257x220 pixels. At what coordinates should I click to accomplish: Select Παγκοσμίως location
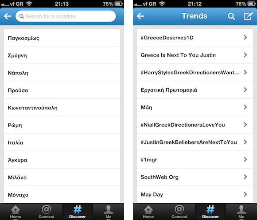pos(62,38)
